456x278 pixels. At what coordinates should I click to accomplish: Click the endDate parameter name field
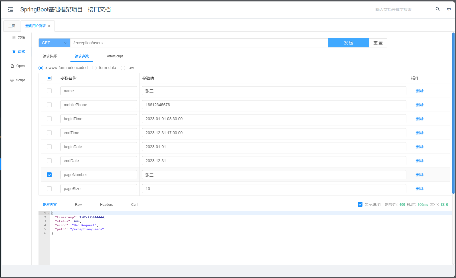coord(99,161)
